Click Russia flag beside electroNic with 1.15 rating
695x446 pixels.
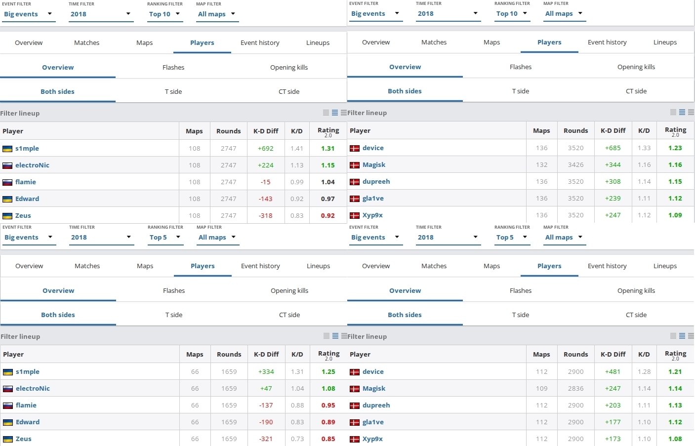(7, 165)
